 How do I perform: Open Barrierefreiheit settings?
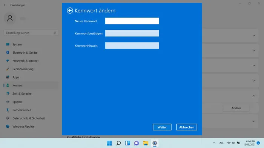tap(31, 110)
